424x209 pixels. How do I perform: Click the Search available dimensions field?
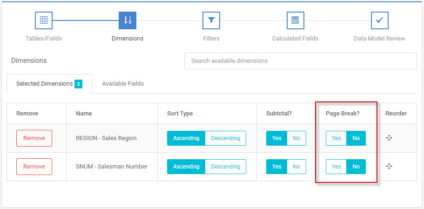pyautogui.click(x=300, y=61)
